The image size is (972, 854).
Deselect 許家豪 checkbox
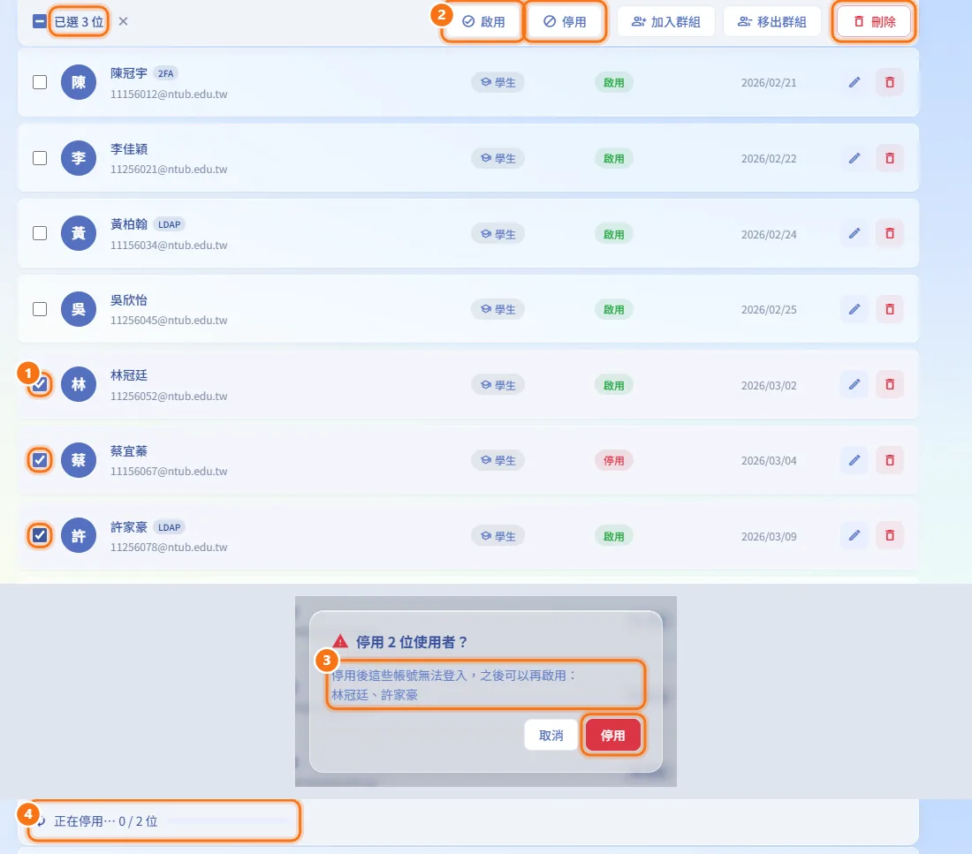[x=40, y=535]
